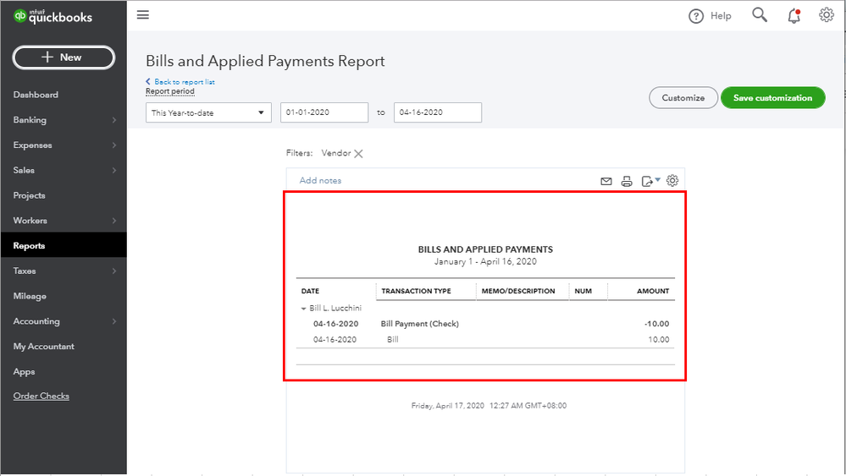This screenshot has width=846, height=476.
Task: Click the 10.00 bill amount
Action: point(659,339)
